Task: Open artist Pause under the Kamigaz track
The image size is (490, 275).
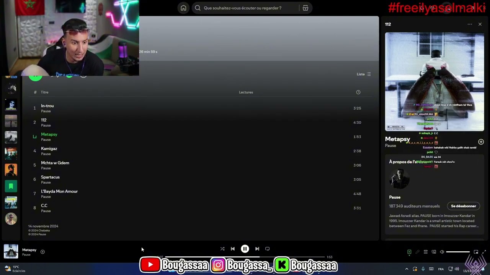Action: (46, 154)
